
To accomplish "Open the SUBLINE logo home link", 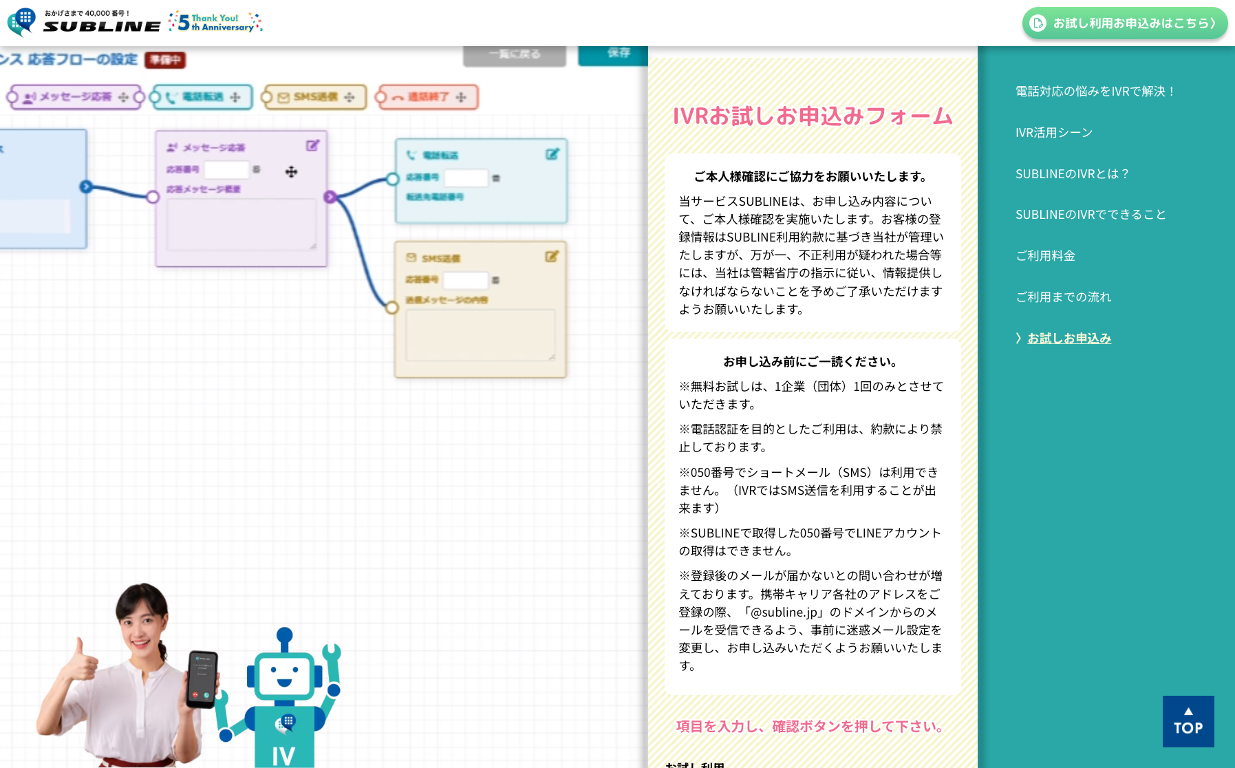I will click(84, 22).
